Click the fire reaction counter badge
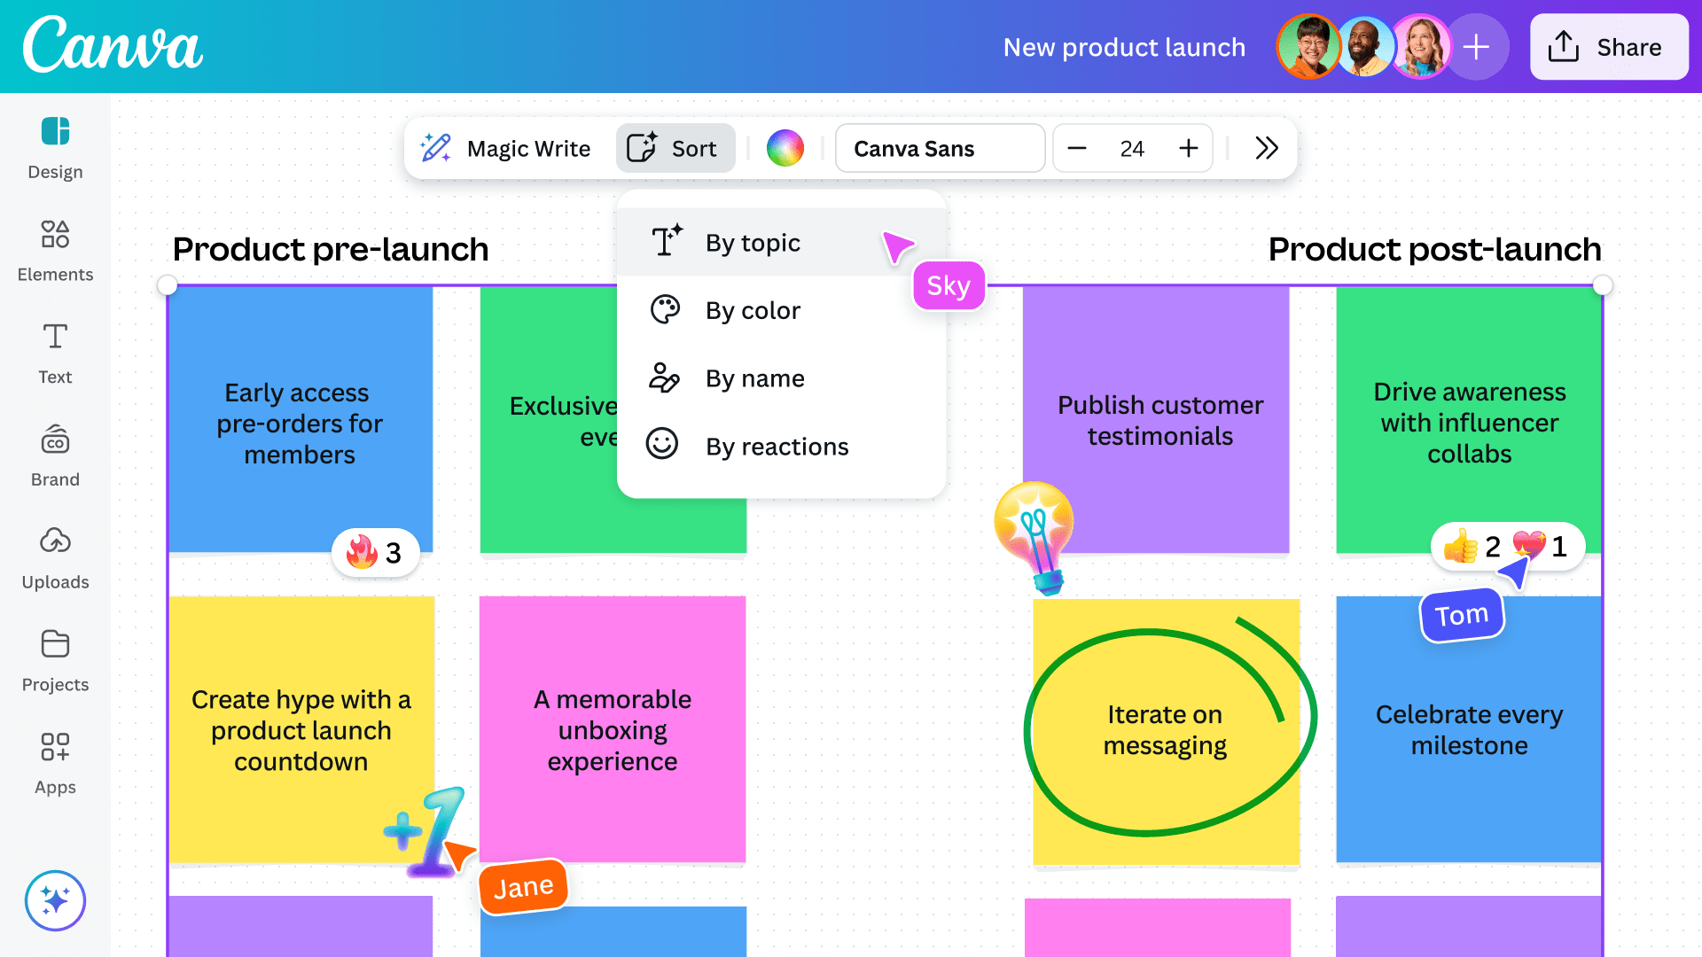1702x957 pixels. click(374, 551)
